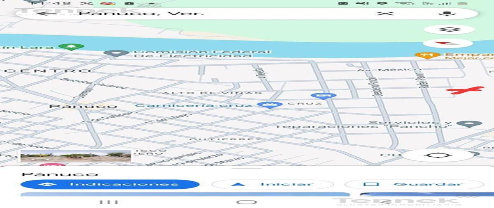Viewport: 494px width, 208px height.
Task: Open the map layers selector
Action: [x=448, y=30]
